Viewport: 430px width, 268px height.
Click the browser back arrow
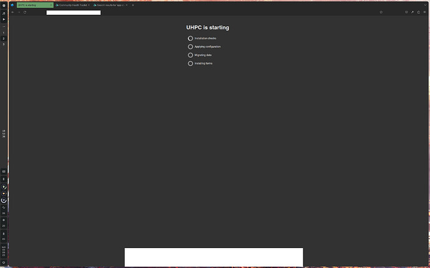12,12
